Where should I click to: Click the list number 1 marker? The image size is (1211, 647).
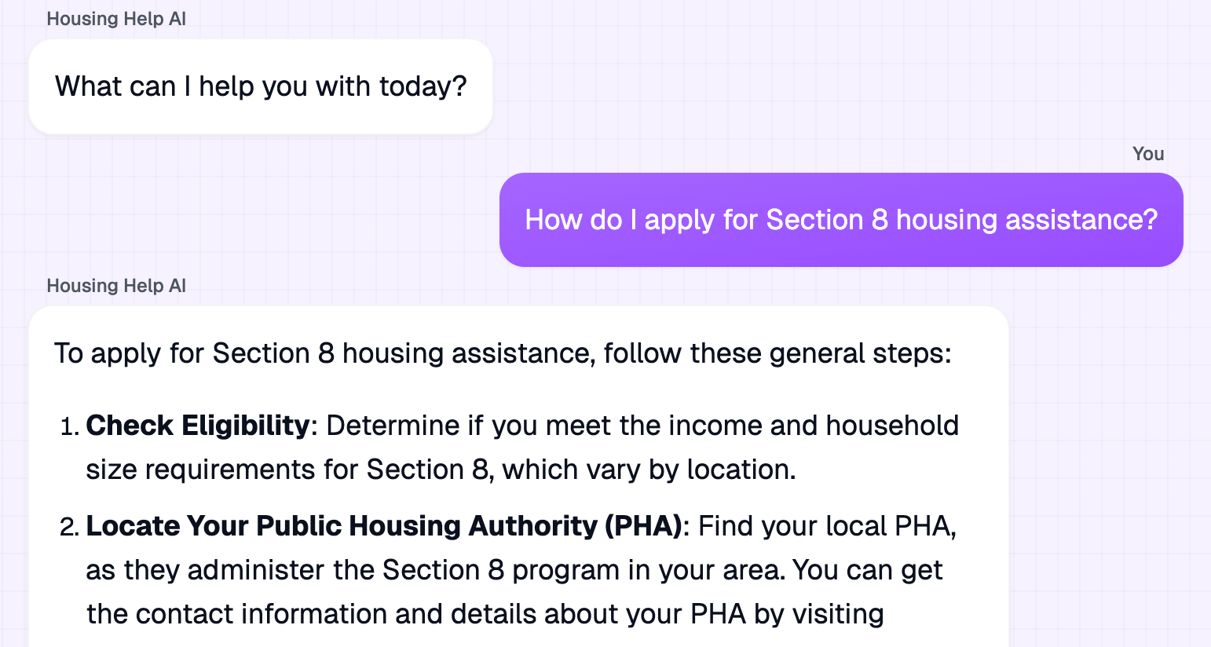coord(69,426)
